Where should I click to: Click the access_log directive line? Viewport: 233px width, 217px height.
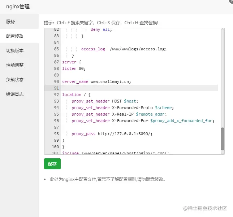coord(124,49)
